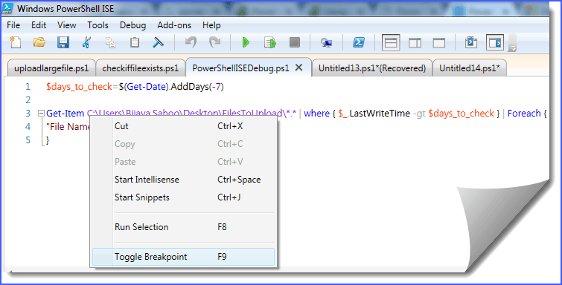Screen dimensions: 562x285
Task: Switch to Untitled14.ps1* tab
Action: click(470, 68)
